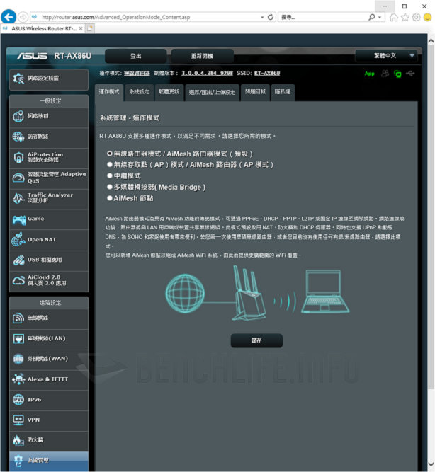435x472 pixels.
Task: Switch to the 韌體更新 tab
Action: coord(169,92)
